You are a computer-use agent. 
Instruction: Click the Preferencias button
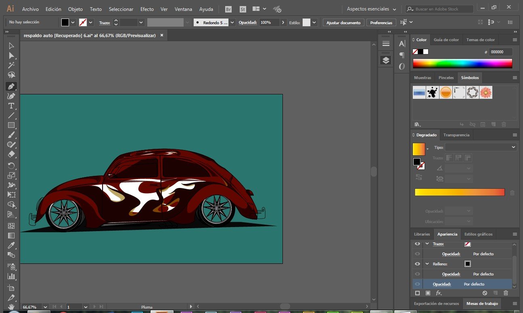[381, 23]
